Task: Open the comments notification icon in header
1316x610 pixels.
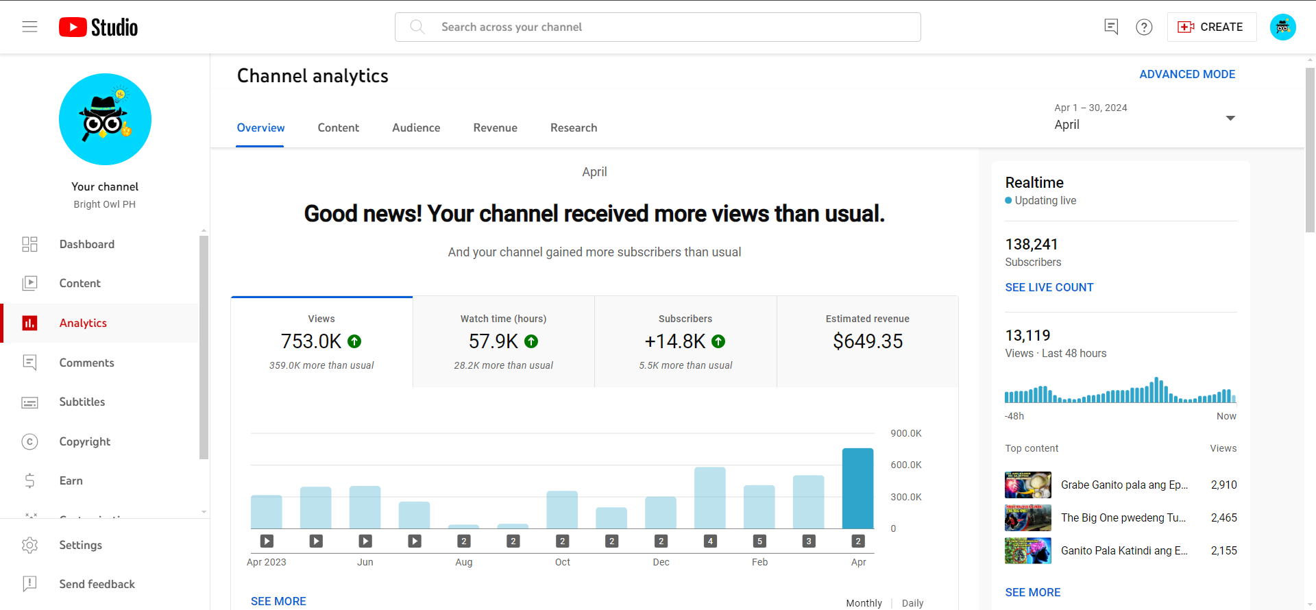Action: 1111,27
